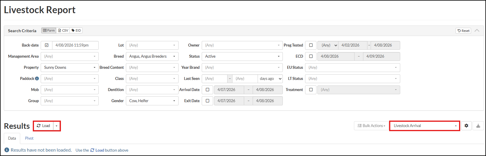This screenshot has height=156, width=486.
Task: Open the Data results tab
Action: click(12, 138)
